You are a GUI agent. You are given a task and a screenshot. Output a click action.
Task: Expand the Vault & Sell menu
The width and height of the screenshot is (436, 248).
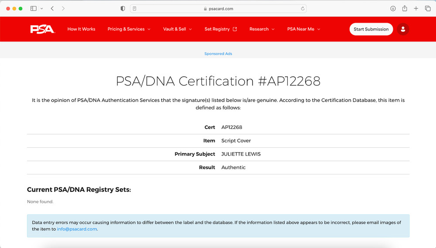pyautogui.click(x=177, y=29)
